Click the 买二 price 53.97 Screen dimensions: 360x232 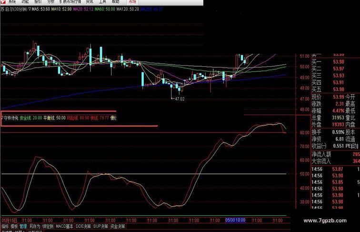coord(339,69)
